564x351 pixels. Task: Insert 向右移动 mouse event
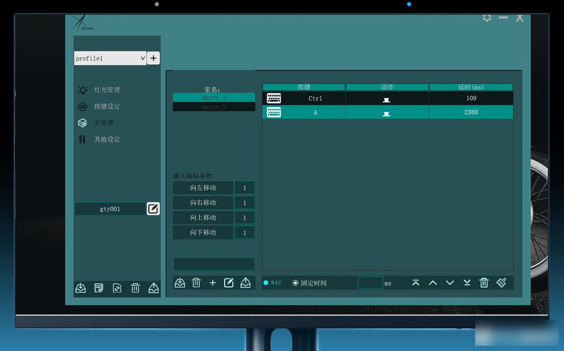[x=203, y=203]
